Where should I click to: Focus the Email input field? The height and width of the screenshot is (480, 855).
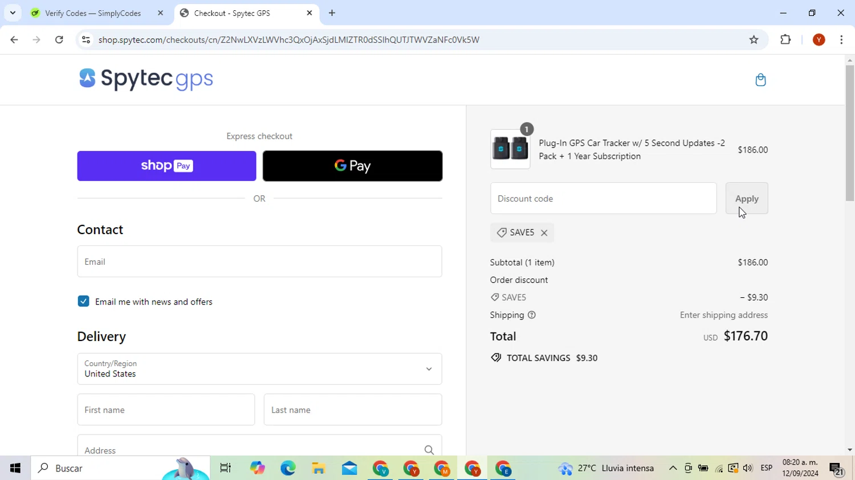[x=259, y=261]
